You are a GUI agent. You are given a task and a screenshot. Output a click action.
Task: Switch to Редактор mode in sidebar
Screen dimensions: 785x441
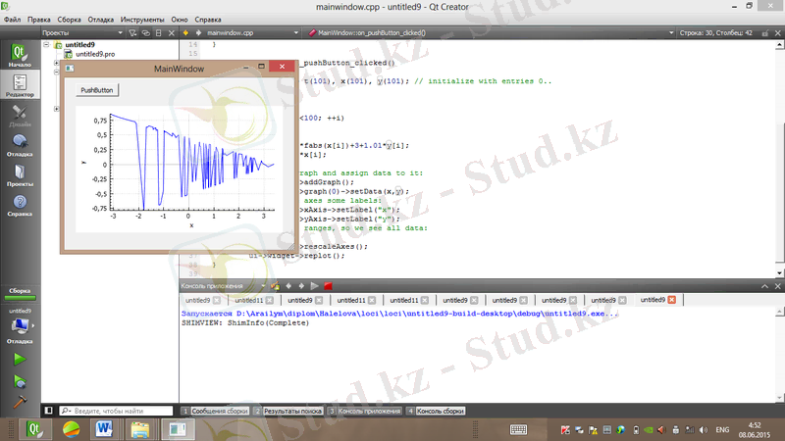tap(20, 84)
